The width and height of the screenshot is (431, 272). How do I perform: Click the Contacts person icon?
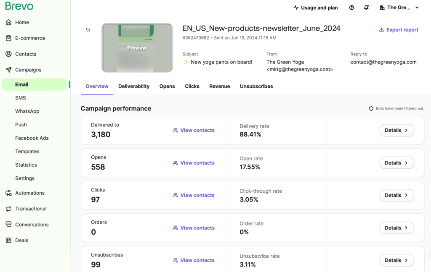click(8, 54)
